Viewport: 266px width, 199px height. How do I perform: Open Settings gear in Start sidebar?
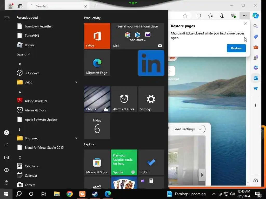[6, 170]
